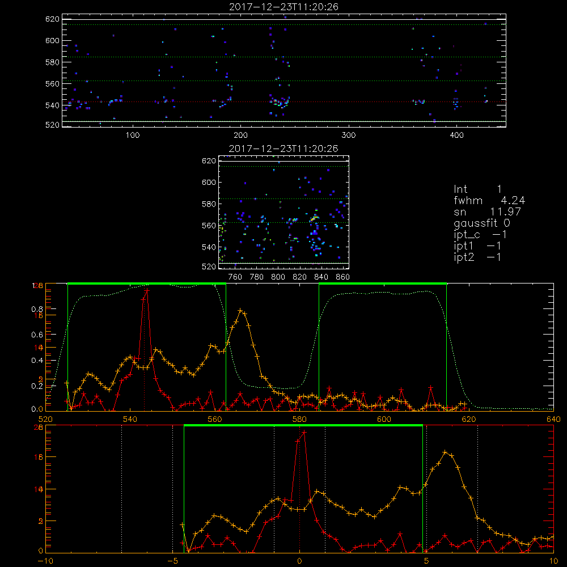This screenshot has height=567, width=567.
Task: Click the 'gaussfit 0' readout line
Action: [x=482, y=223]
